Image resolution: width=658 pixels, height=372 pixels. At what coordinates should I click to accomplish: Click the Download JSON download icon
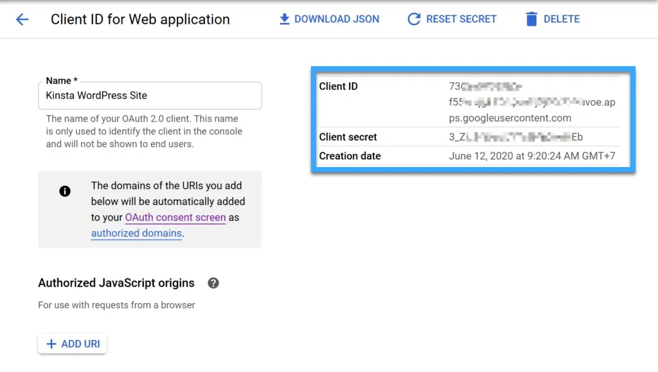[x=285, y=19]
